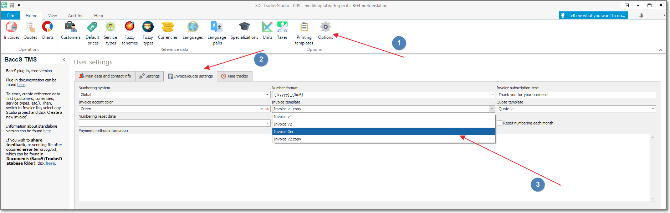
Task: Collapse the Invoice template dropdown arrow
Action: (492, 109)
